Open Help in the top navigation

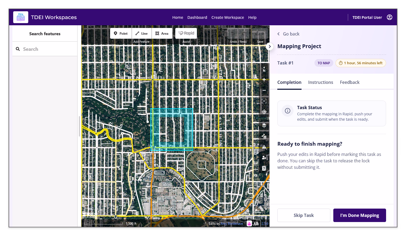252,17
